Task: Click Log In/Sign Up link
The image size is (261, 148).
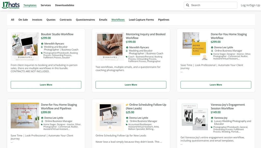Action: pyautogui.click(x=250, y=5)
